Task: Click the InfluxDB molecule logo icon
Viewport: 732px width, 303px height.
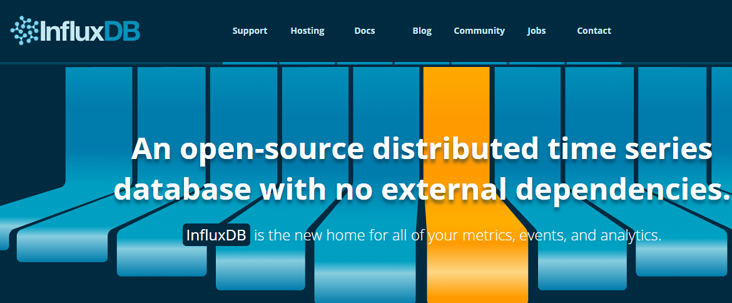Action: point(24,30)
